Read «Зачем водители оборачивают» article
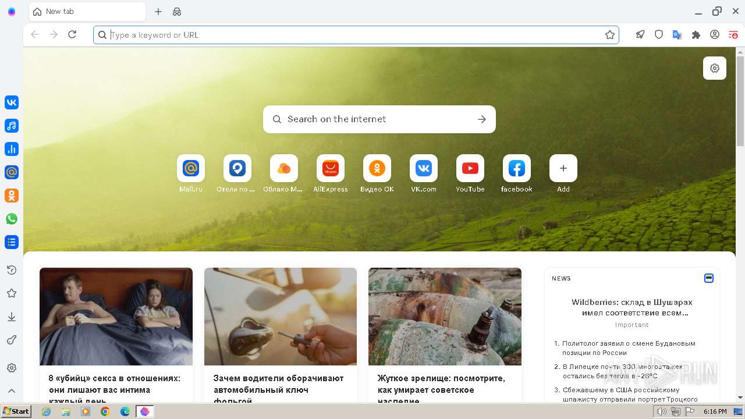The image size is (745, 419). (278, 389)
